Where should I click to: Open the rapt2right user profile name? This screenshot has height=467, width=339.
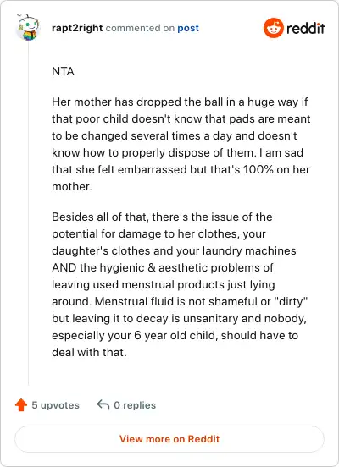coord(77,28)
